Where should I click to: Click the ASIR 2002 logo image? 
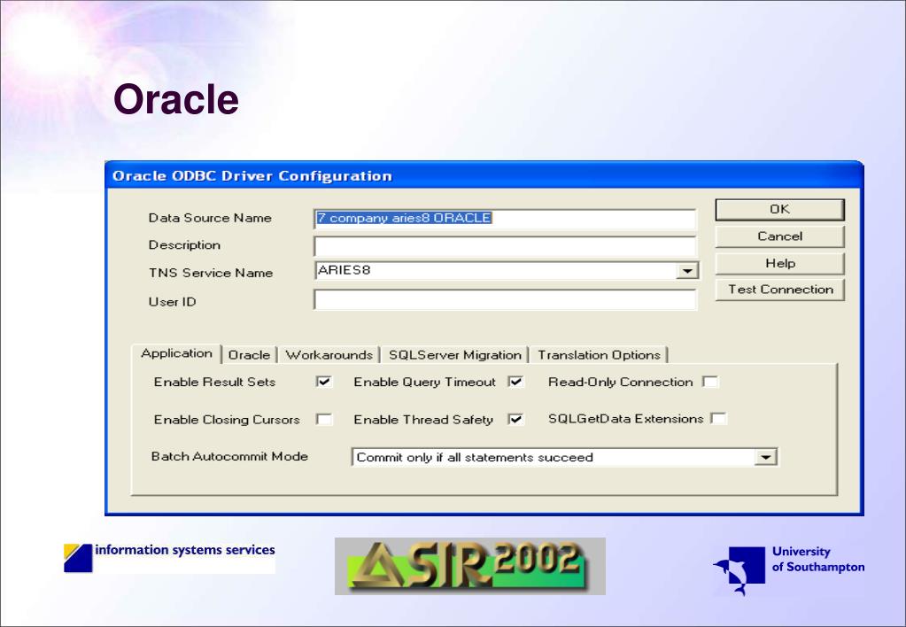coord(469,566)
